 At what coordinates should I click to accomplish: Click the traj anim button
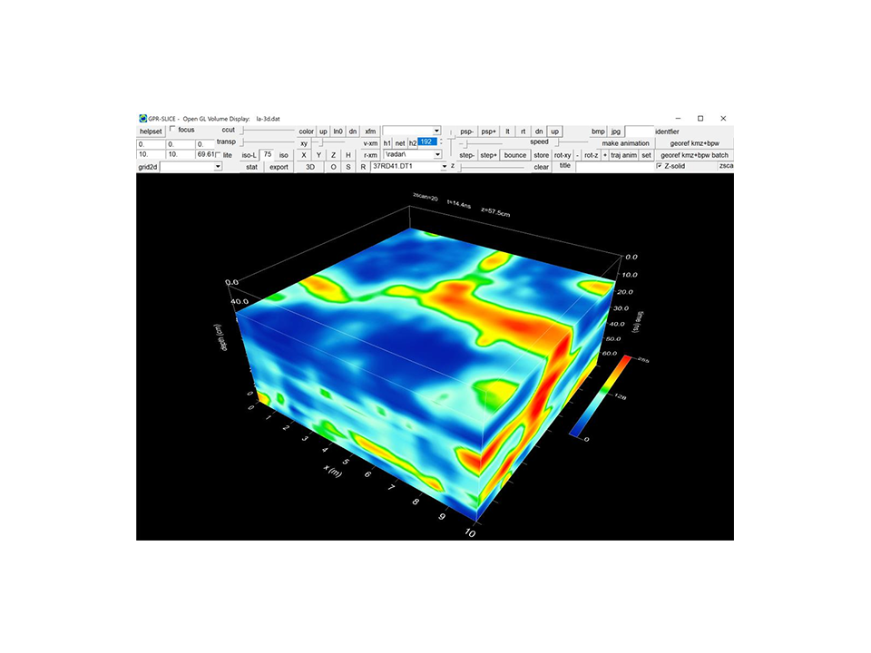624,155
